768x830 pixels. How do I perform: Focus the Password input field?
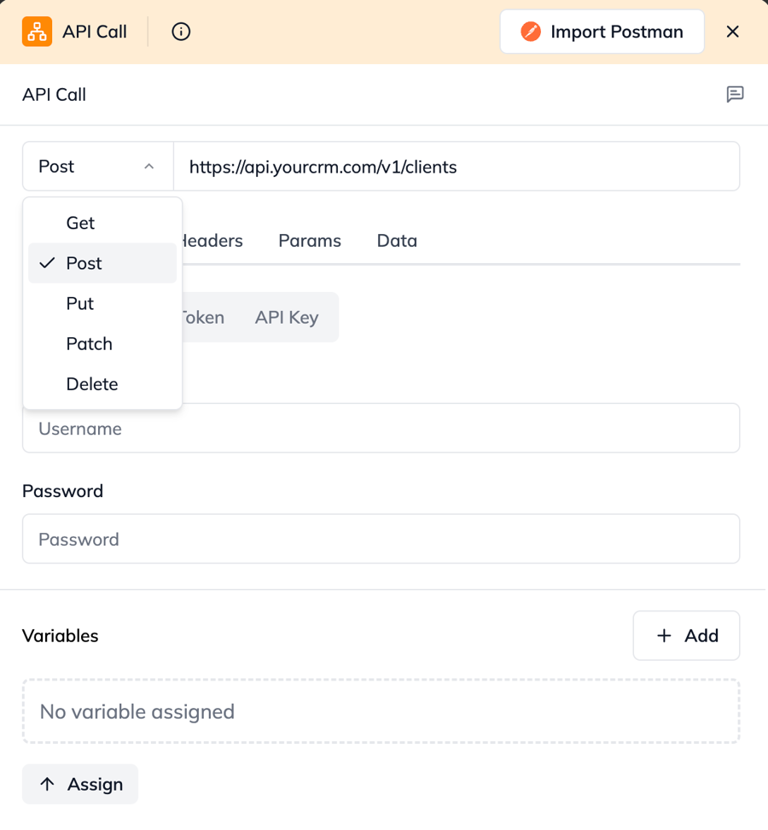381,539
